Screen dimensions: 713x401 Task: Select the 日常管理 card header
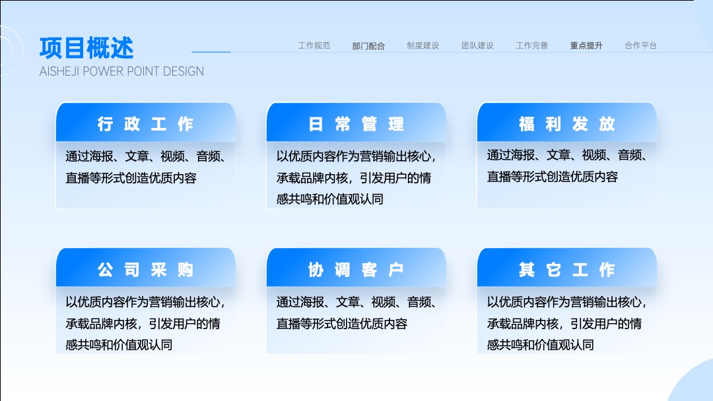click(x=356, y=122)
